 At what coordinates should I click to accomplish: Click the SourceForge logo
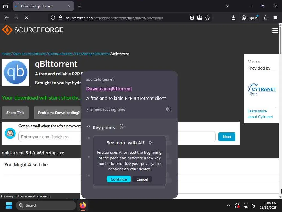click(x=32, y=30)
